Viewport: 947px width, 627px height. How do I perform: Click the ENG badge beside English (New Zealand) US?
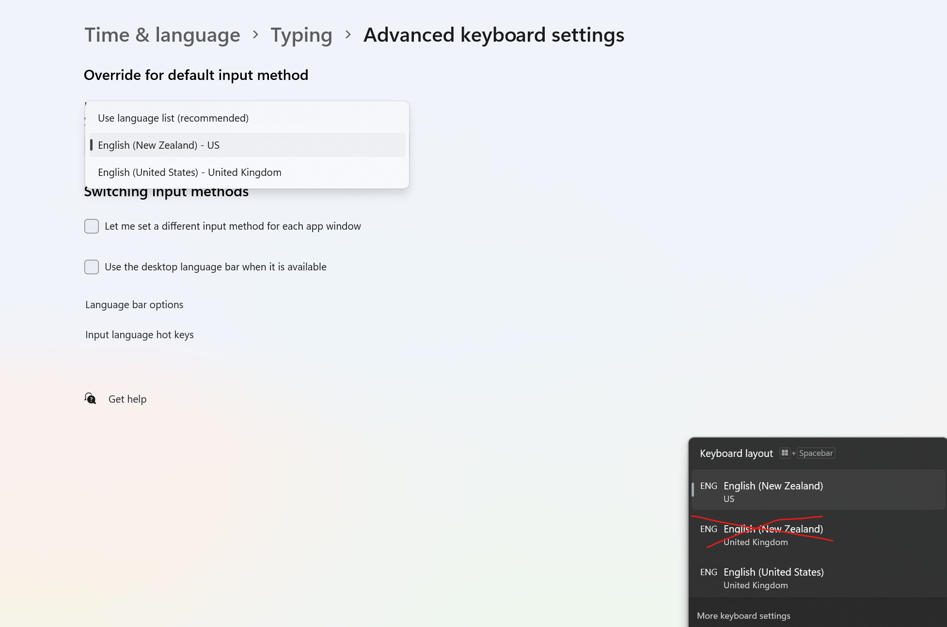709,486
